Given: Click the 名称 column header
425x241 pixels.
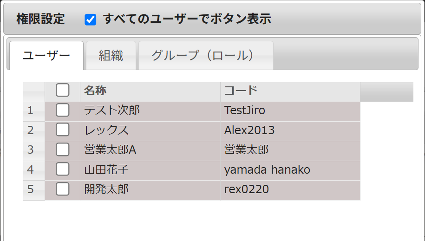Looking at the screenshot, I should point(150,92).
